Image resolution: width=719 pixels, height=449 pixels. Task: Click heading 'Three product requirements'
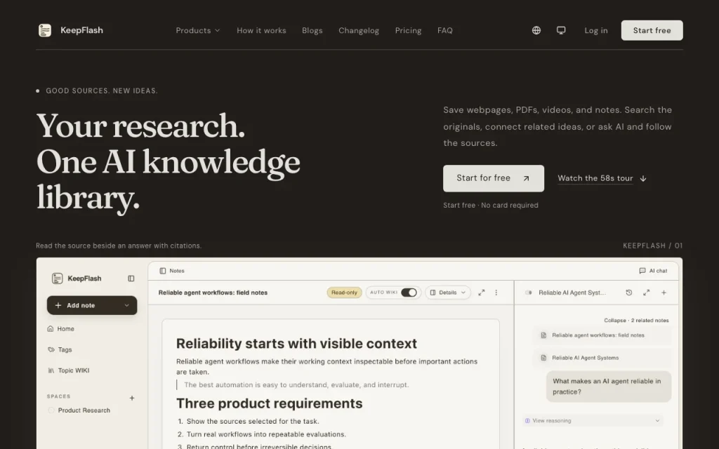(269, 403)
